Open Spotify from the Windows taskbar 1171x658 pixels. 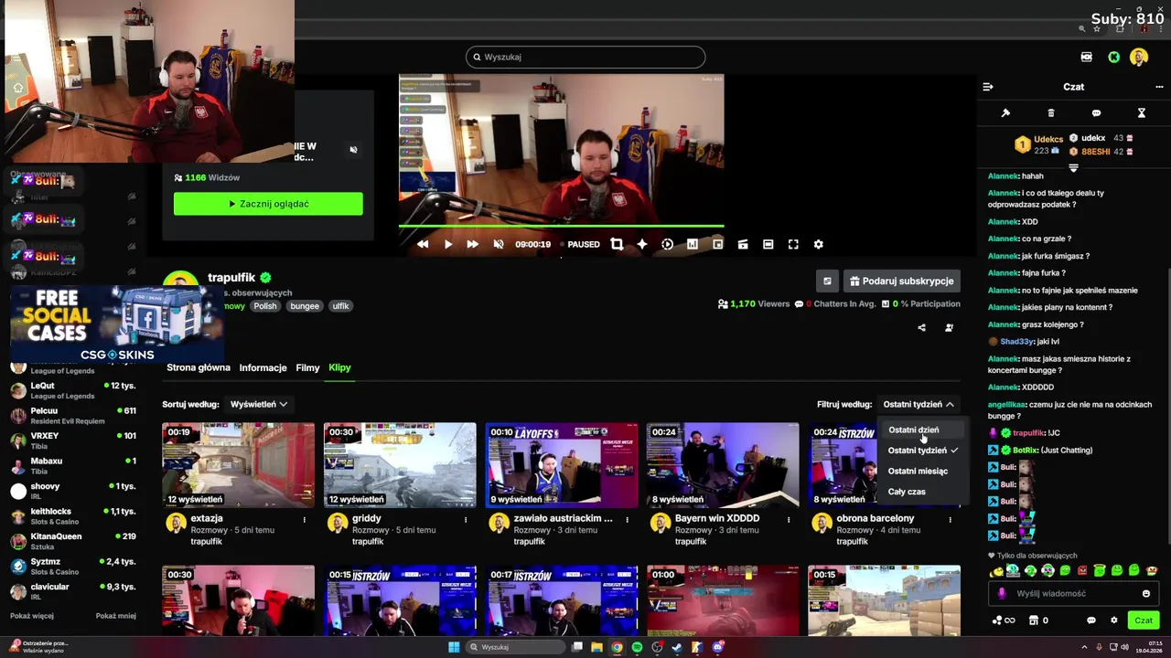point(637,647)
